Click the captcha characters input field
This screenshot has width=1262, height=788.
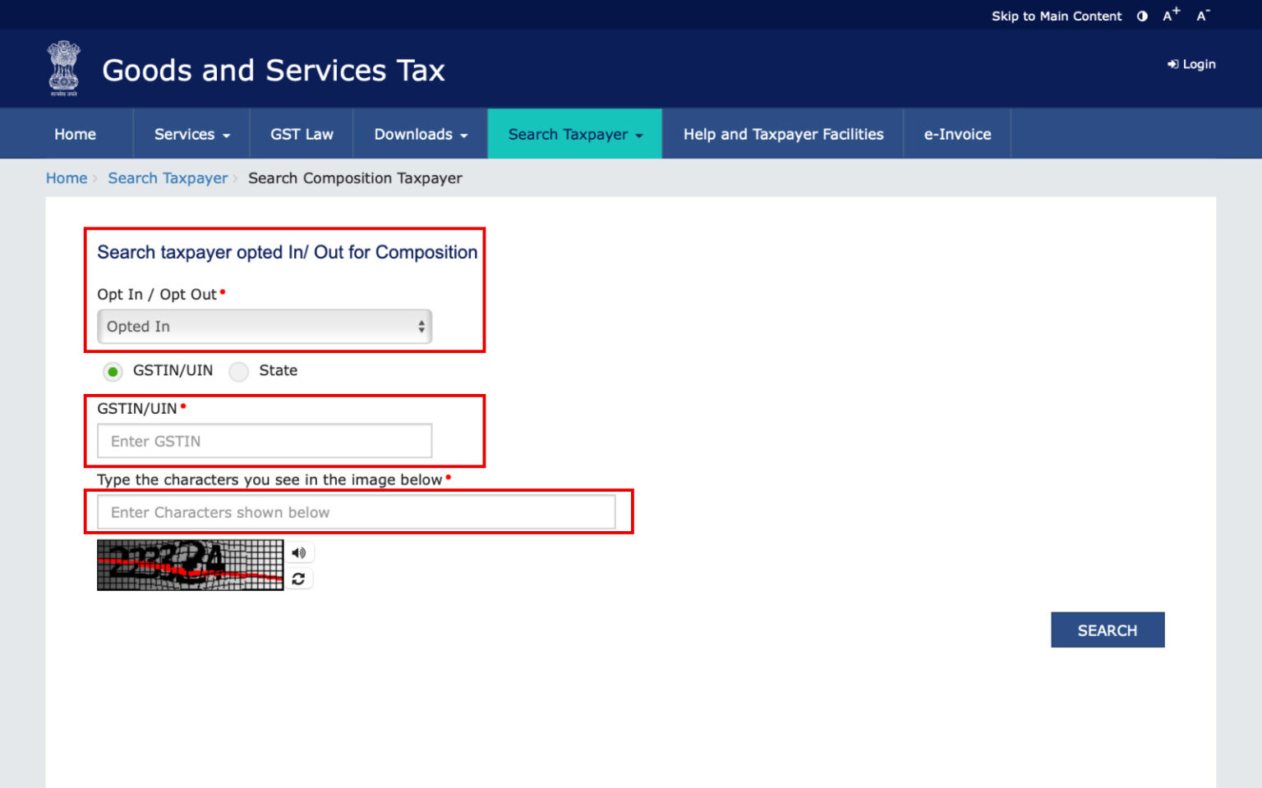(356, 511)
